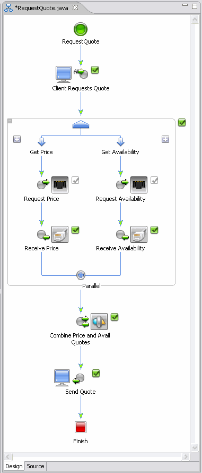Click send-arrow sphere beside Request Price

click(43, 184)
